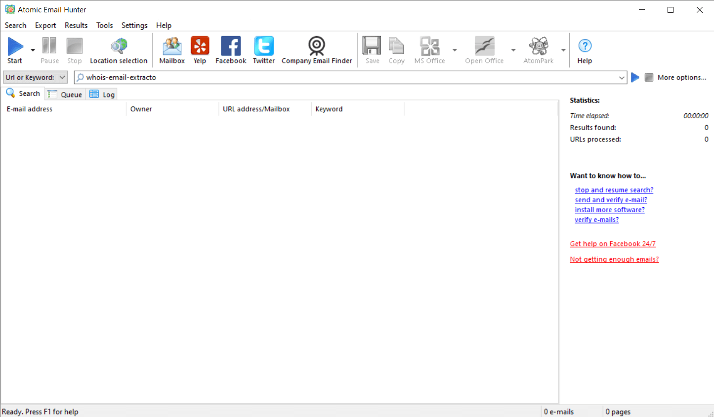Click the Save floppy disk icon
This screenshot has height=417, width=714.
(x=372, y=46)
